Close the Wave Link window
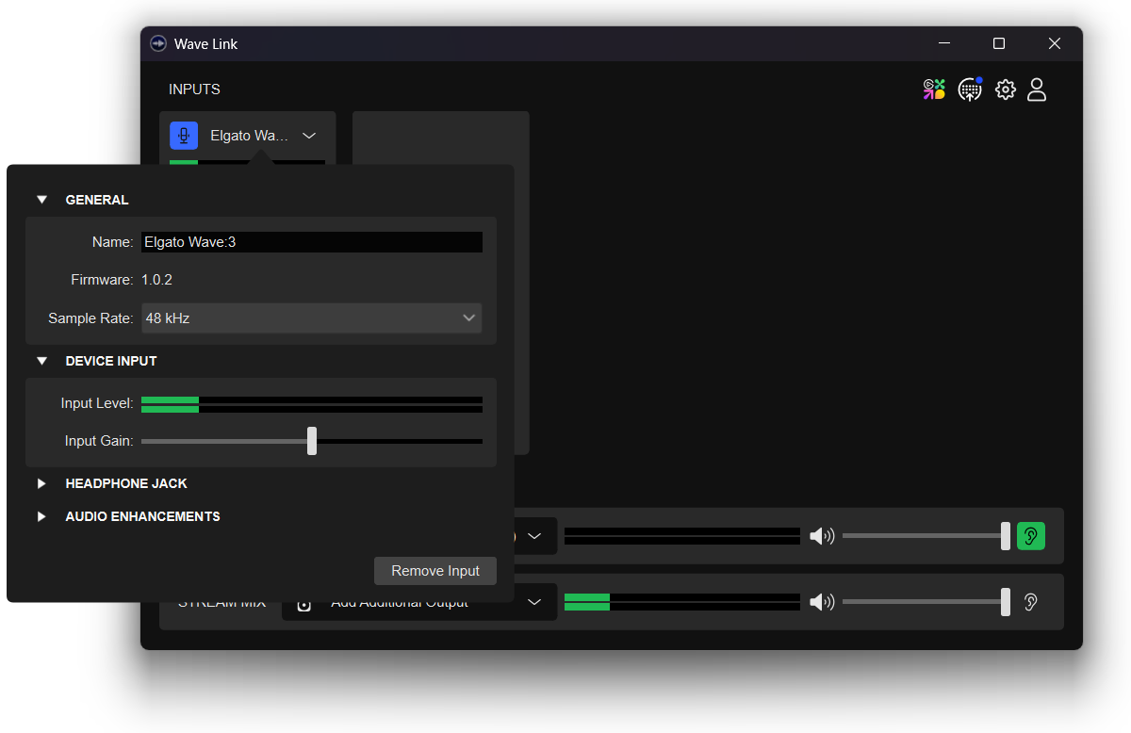This screenshot has height=733, width=1131. click(1055, 43)
